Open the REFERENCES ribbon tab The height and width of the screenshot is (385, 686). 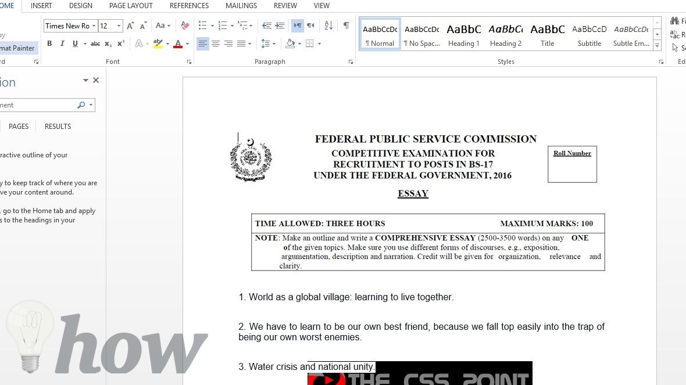[x=189, y=6]
